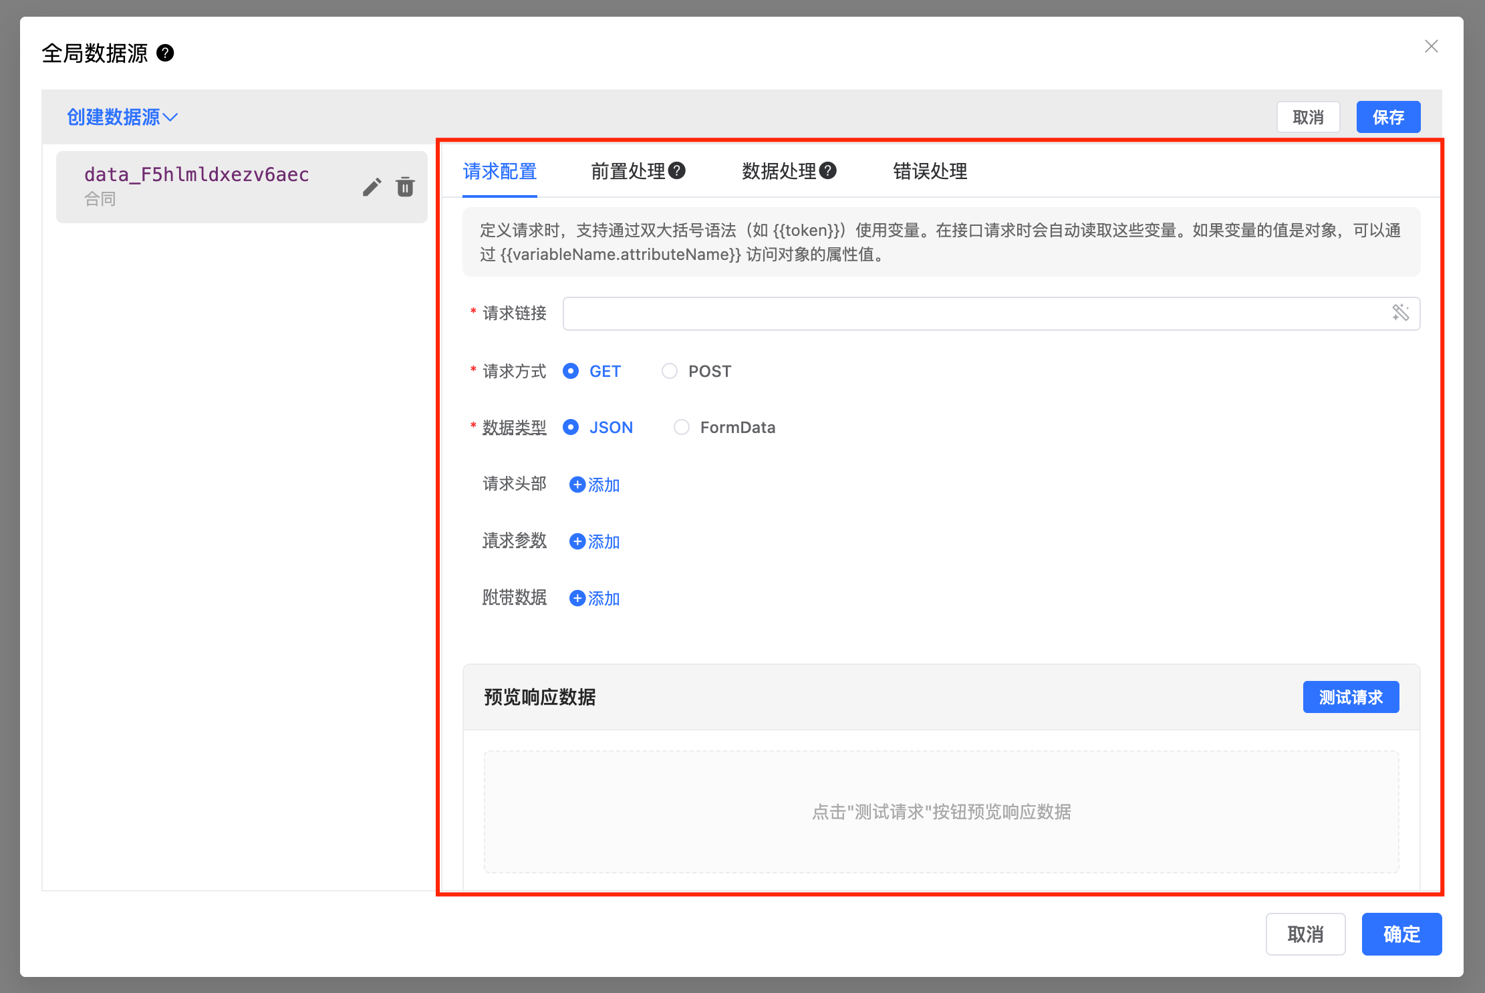
Task: Click the 测试请求 button
Action: (1350, 697)
